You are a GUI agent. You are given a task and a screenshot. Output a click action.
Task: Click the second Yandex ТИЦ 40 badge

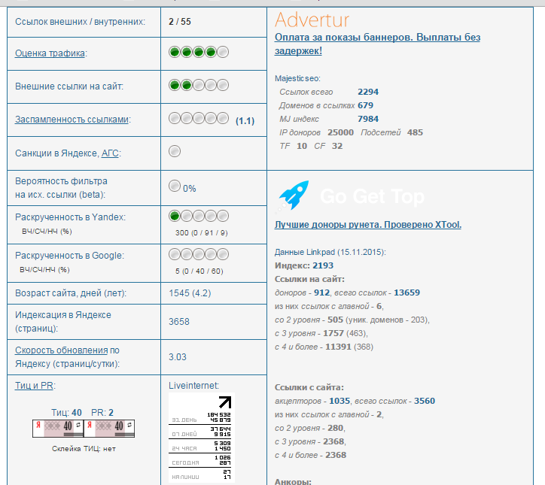pyautogui.click(x=109, y=429)
